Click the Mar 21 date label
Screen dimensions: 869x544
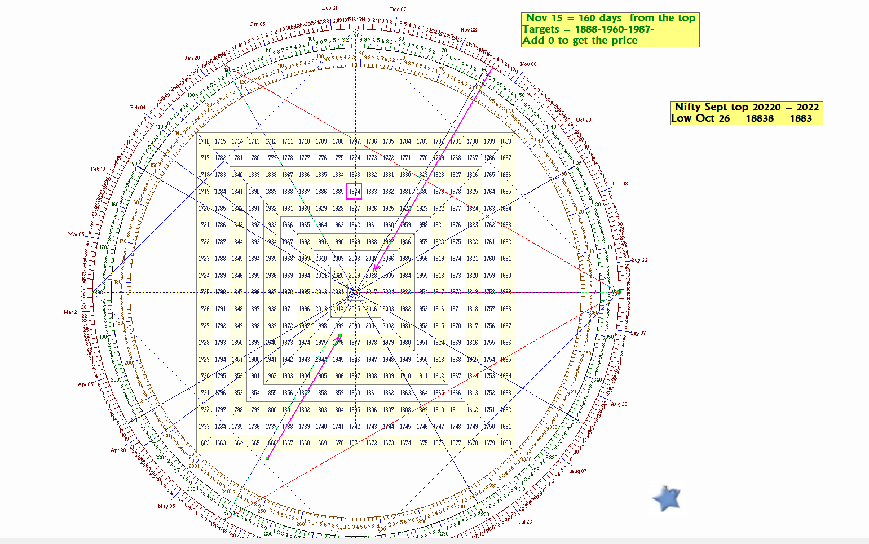tap(72, 312)
